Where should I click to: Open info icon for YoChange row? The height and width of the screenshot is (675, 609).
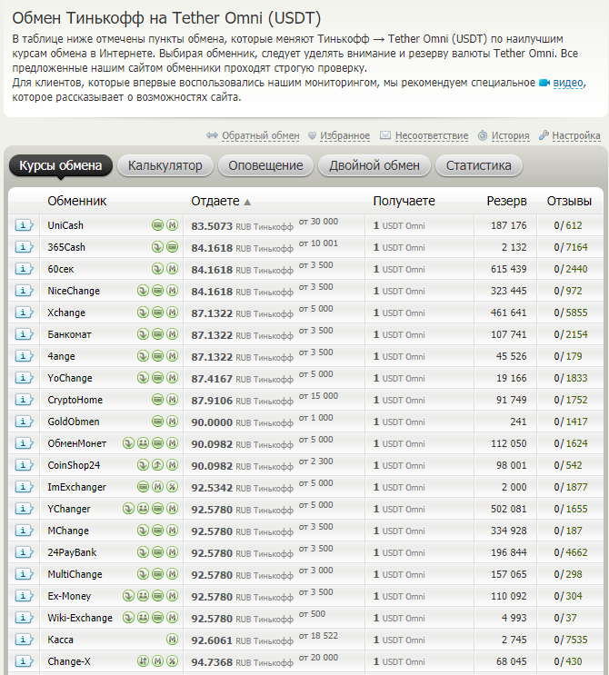25,378
